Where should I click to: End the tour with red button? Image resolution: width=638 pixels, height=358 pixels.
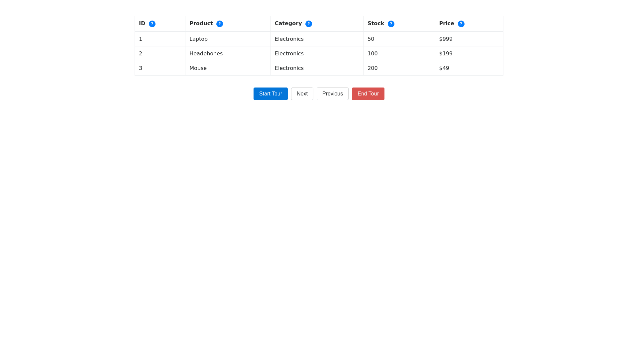tap(368, 94)
